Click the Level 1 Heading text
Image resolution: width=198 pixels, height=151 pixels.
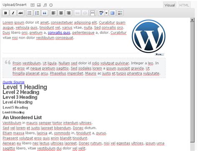pyautogui.click(x=25, y=87)
